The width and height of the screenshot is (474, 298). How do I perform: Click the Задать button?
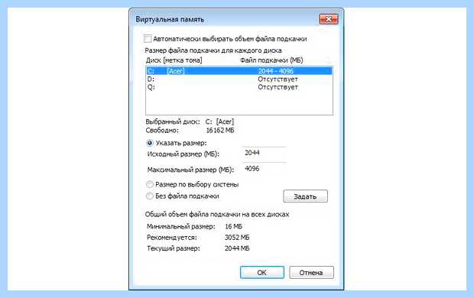pos(305,196)
